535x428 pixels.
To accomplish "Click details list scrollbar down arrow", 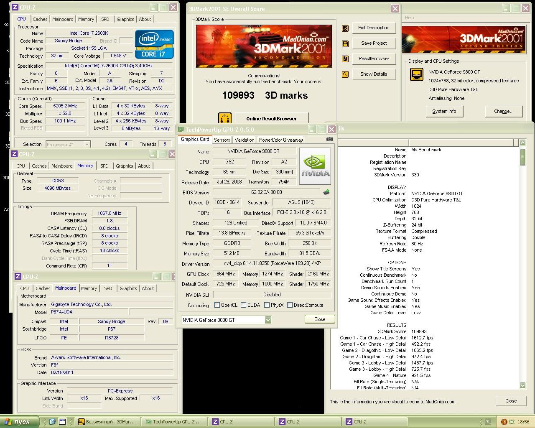I will tap(523, 385).
